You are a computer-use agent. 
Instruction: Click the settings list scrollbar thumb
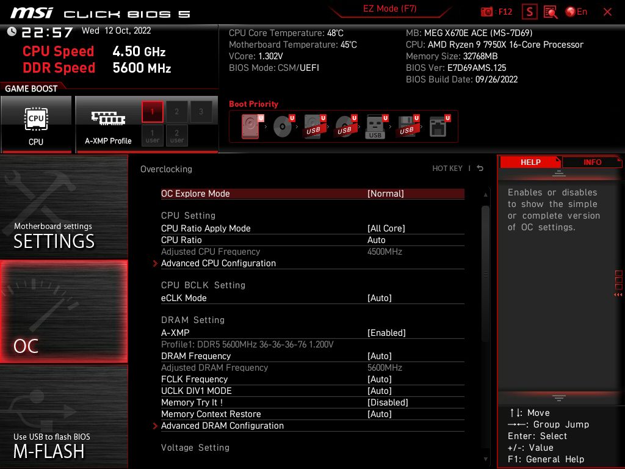[x=485, y=274]
